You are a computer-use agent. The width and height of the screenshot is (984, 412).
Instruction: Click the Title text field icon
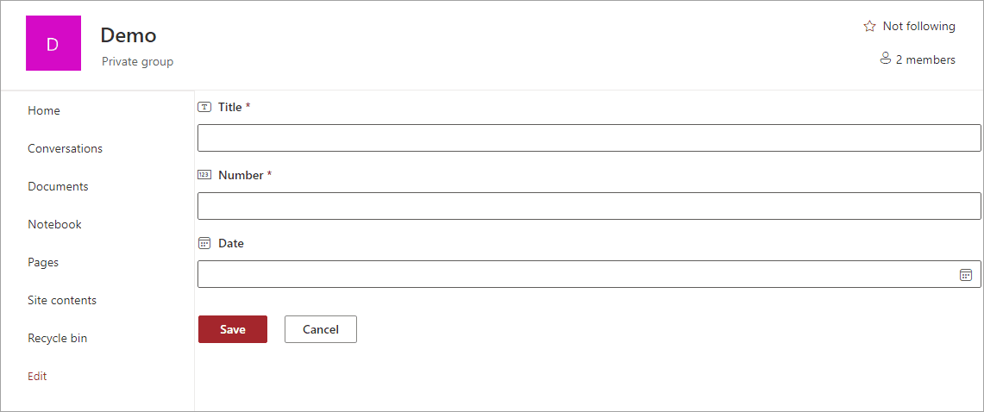[204, 107]
